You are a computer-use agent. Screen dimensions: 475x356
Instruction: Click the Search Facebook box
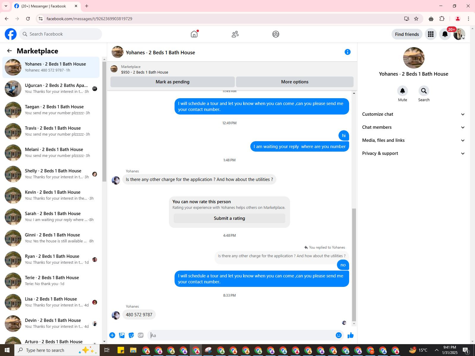click(x=61, y=34)
